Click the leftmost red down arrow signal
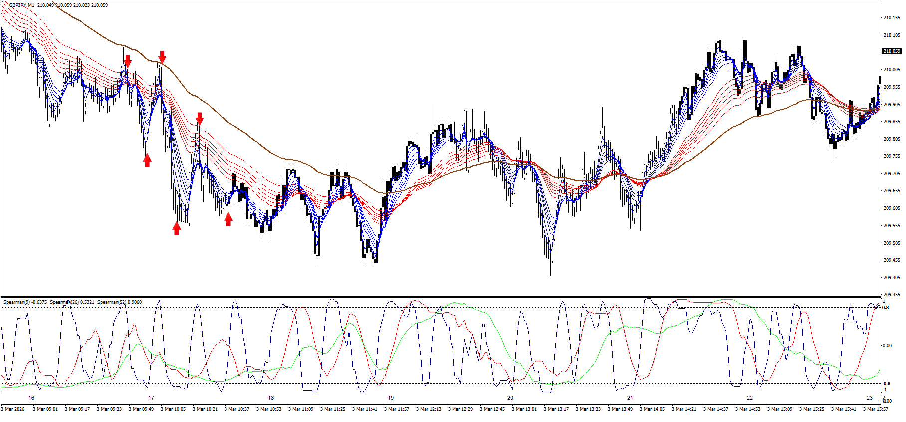906x422 pixels. (x=128, y=61)
